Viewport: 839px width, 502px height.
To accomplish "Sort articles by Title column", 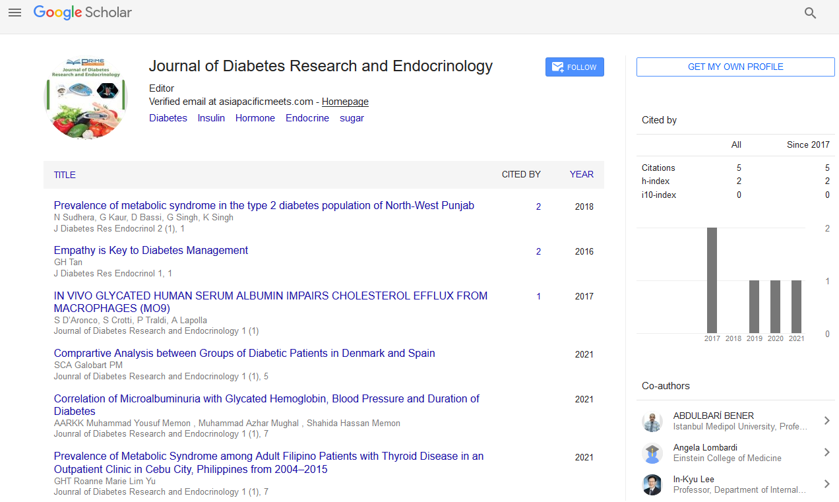I will tap(65, 175).
